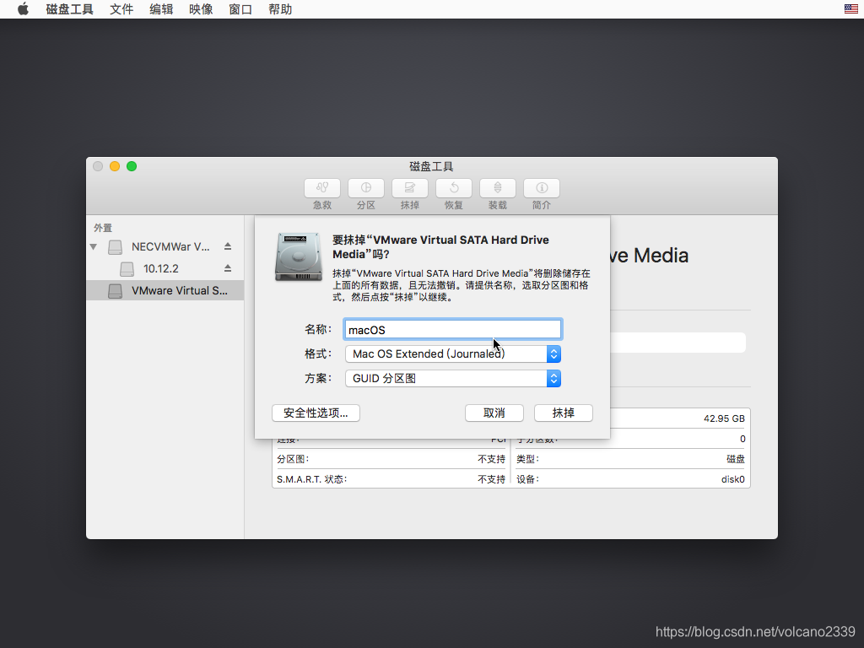Open the Apple menu

pos(23,9)
